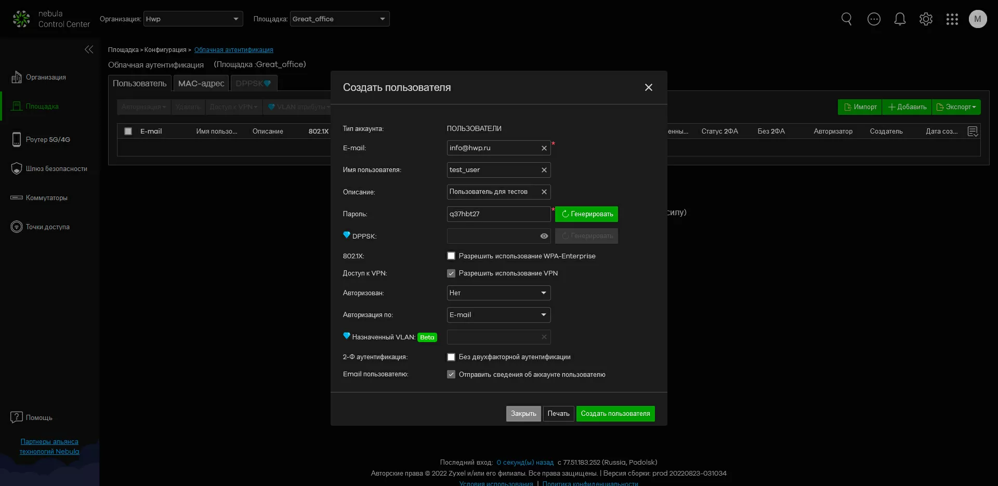This screenshot has height=486, width=998.
Task: Collapse the sidebar with double-chevron icon
Action: 89,49
